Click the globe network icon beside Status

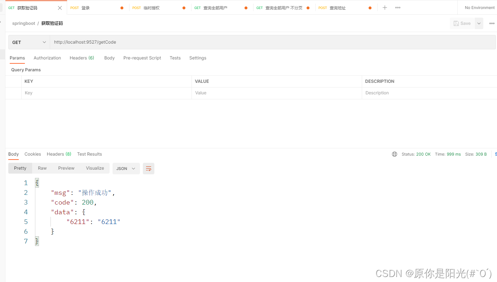395,154
